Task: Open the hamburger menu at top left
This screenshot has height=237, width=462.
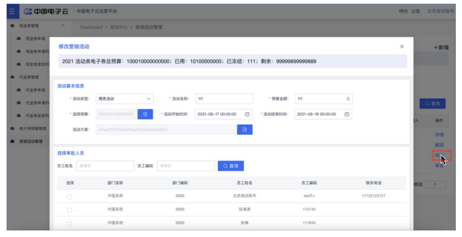Action: [12, 11]
